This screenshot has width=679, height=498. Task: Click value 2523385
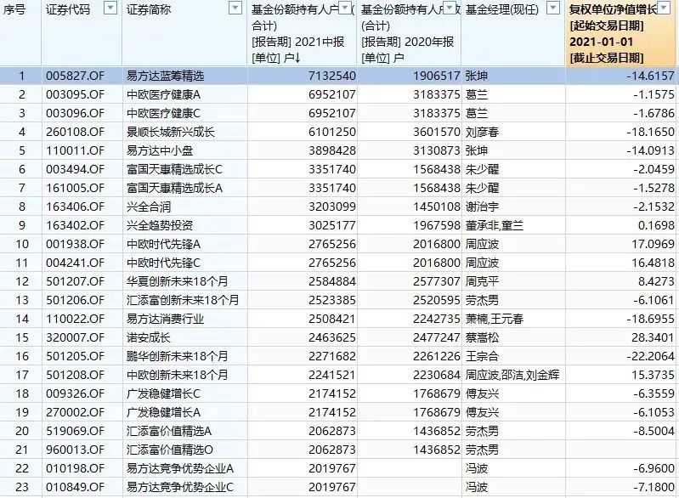[x=332, y=300]
